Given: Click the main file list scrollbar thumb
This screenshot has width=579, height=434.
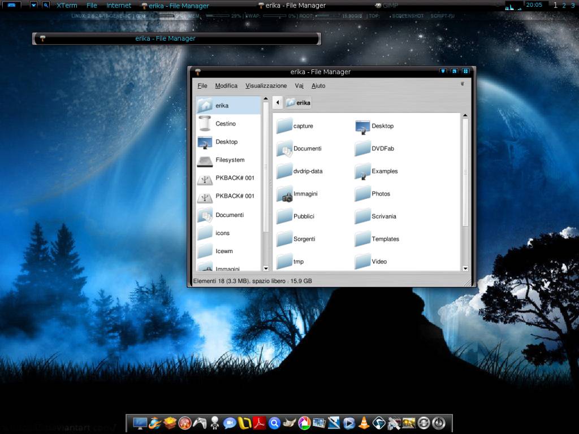Looking at the screenshot, I should (x=465, y=172).
